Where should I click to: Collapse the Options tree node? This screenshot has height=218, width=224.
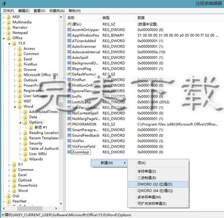click(20, 122)
